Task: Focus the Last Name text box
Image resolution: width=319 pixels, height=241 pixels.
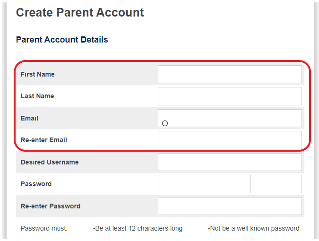Action: (x=230, y=96)
